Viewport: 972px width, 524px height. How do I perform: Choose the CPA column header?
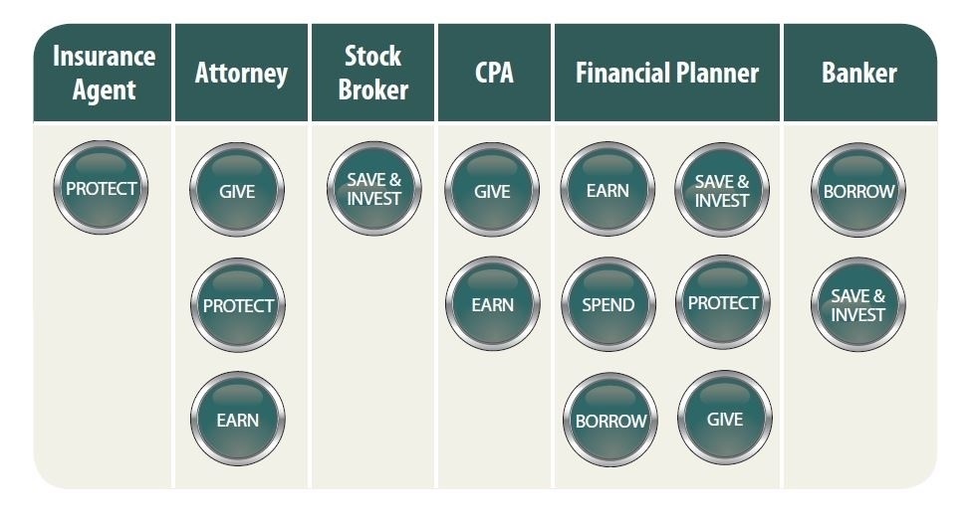[x=494, y=73]
